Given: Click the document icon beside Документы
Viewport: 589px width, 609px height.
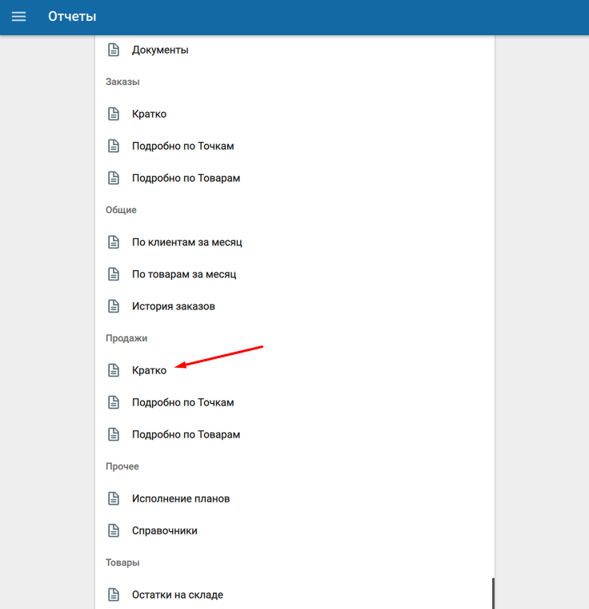Looking at the screenshot, I should coord(114,50).
